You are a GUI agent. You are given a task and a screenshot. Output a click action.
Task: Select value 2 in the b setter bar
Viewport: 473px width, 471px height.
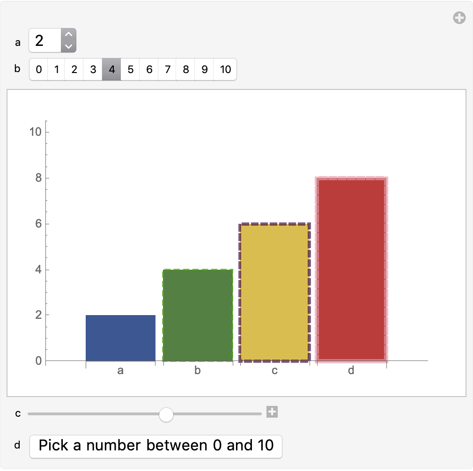74,69
